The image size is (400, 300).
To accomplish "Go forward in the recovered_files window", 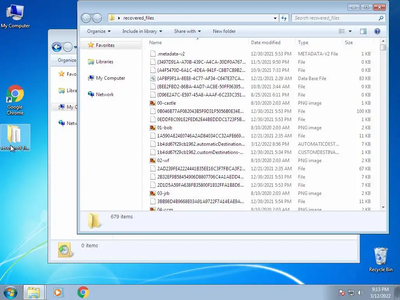I will [97, 18].
